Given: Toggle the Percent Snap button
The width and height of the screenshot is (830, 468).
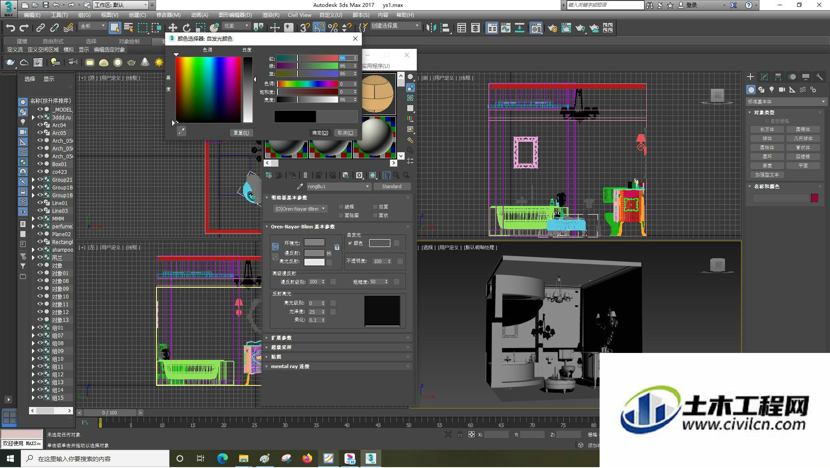Looking at the screenshot, I should (x=333, y=28).
